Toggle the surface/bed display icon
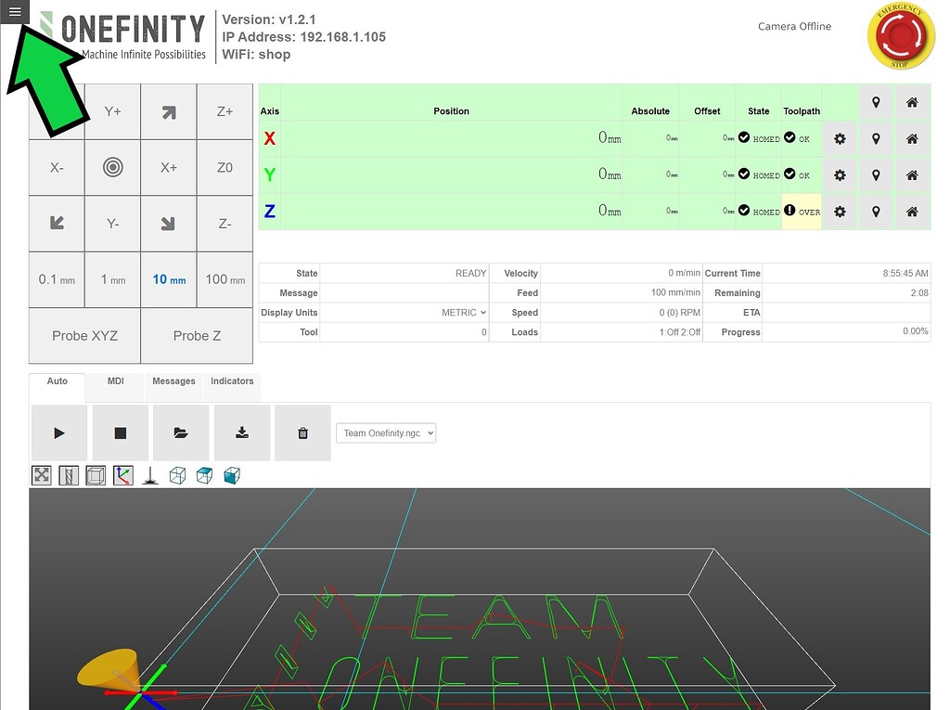This screenshot has width=950, height=710. [150, 475]
